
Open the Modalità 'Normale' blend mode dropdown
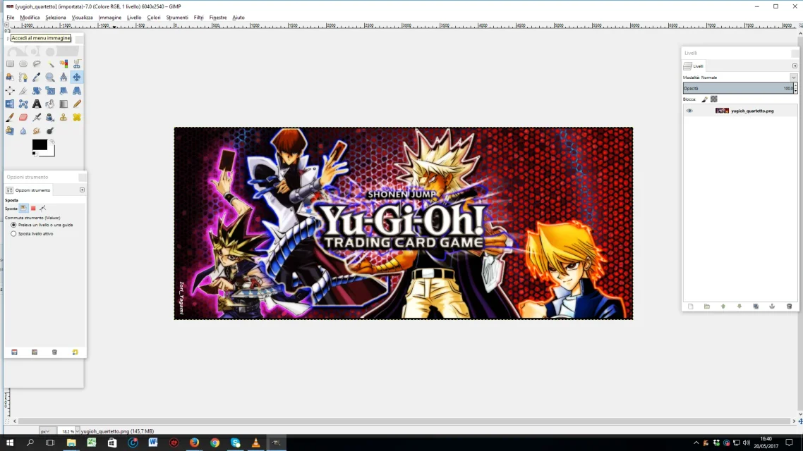(x=793, y=77)
